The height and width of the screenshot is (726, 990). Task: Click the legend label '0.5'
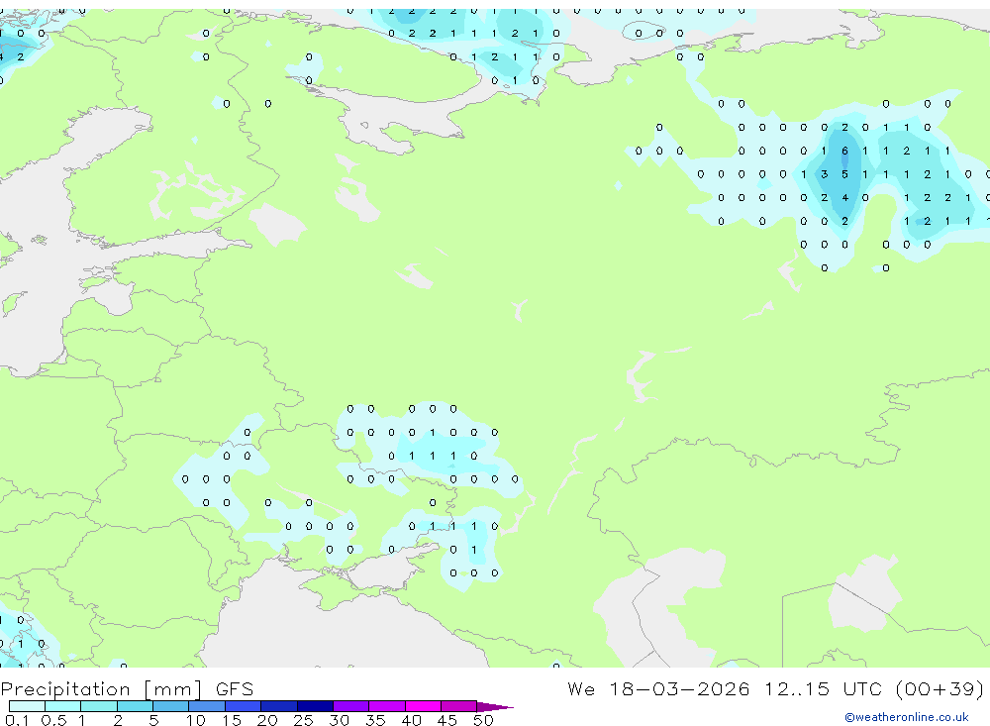tap(53, 720)
